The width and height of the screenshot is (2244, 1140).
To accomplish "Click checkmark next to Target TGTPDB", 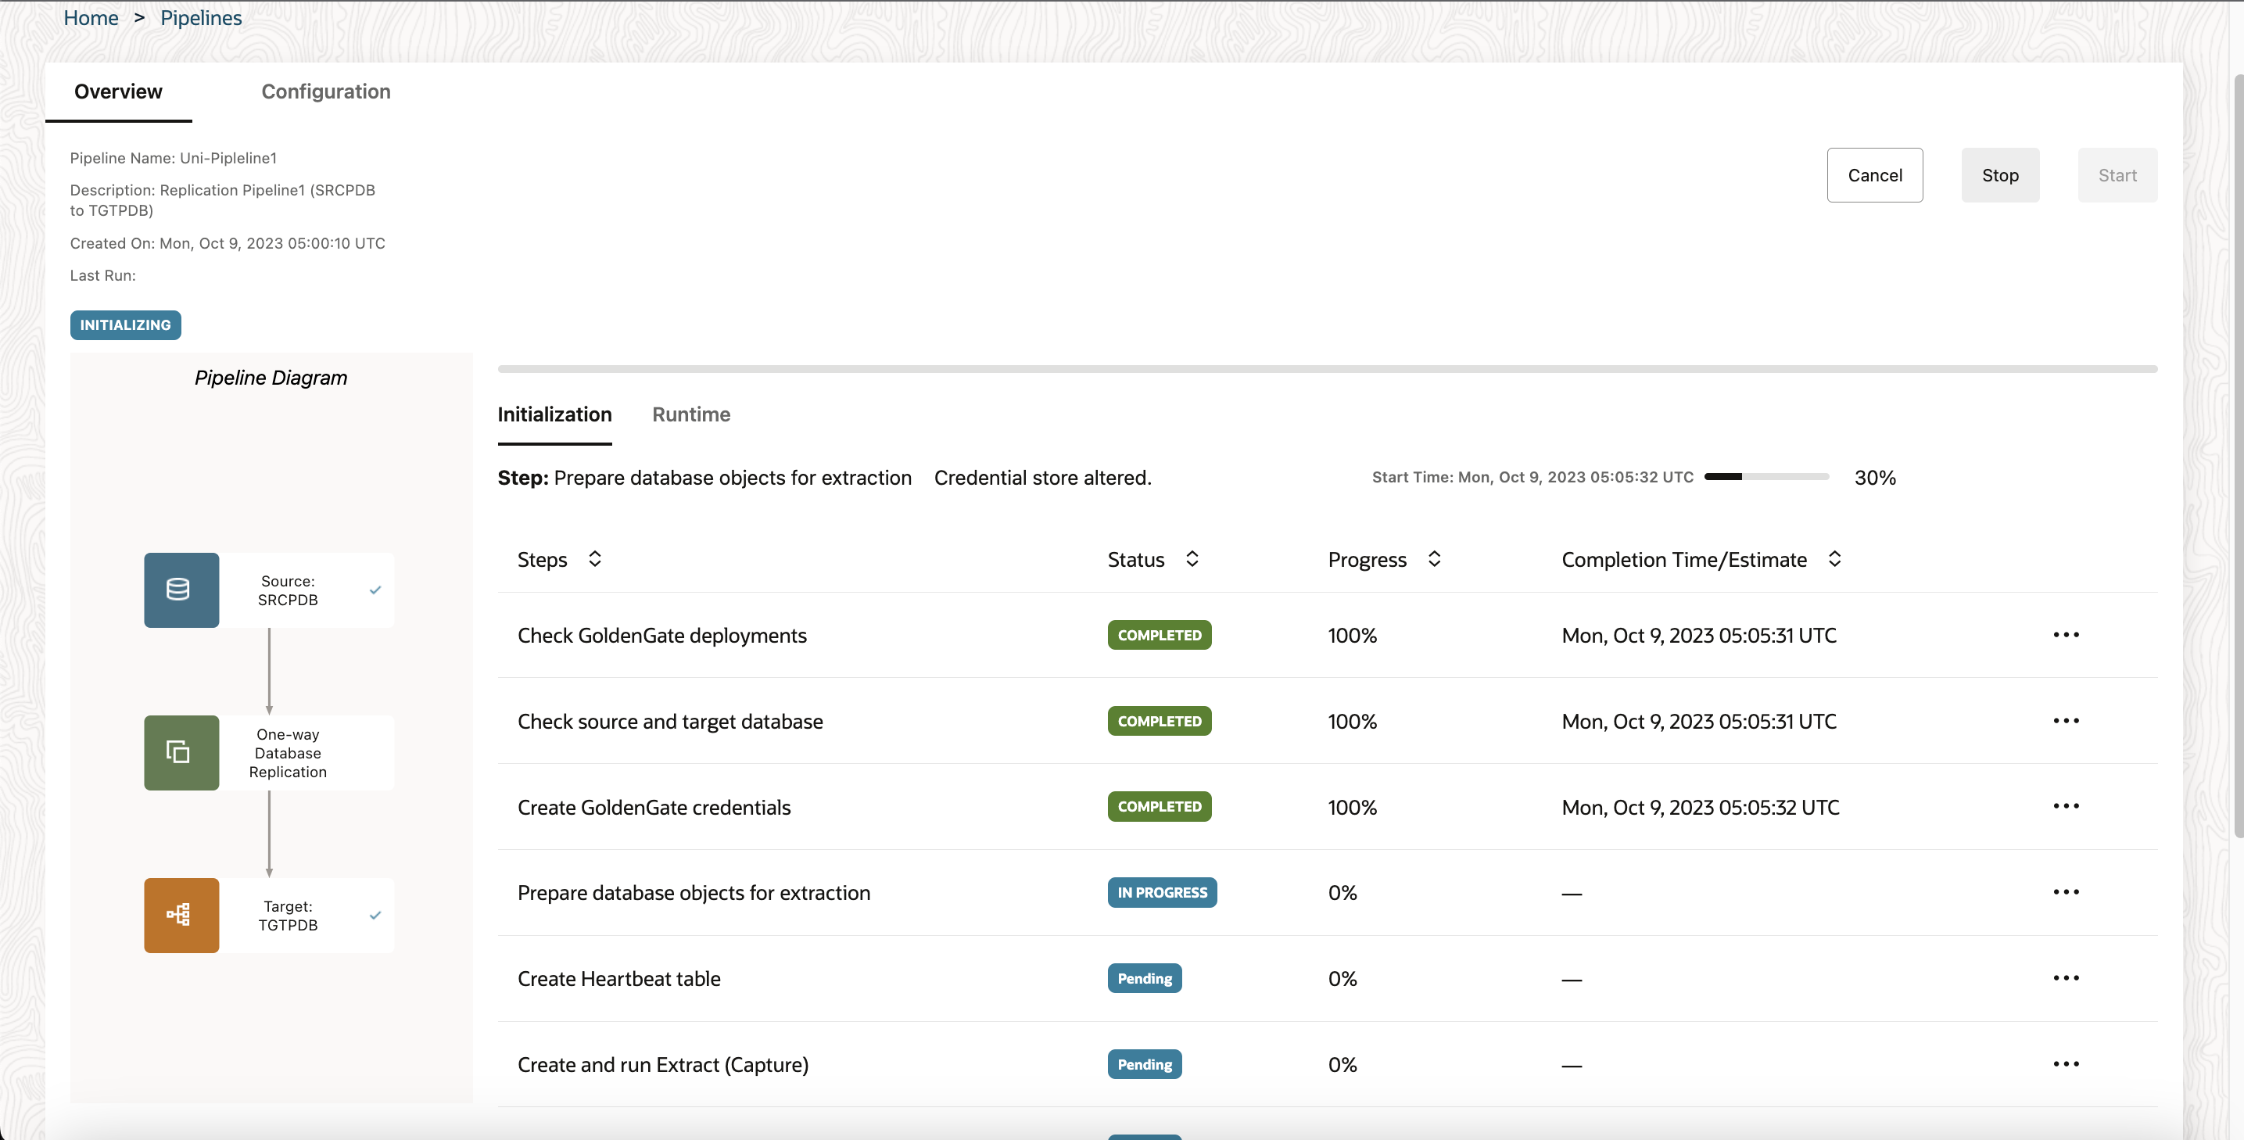I will pos(375,915).
